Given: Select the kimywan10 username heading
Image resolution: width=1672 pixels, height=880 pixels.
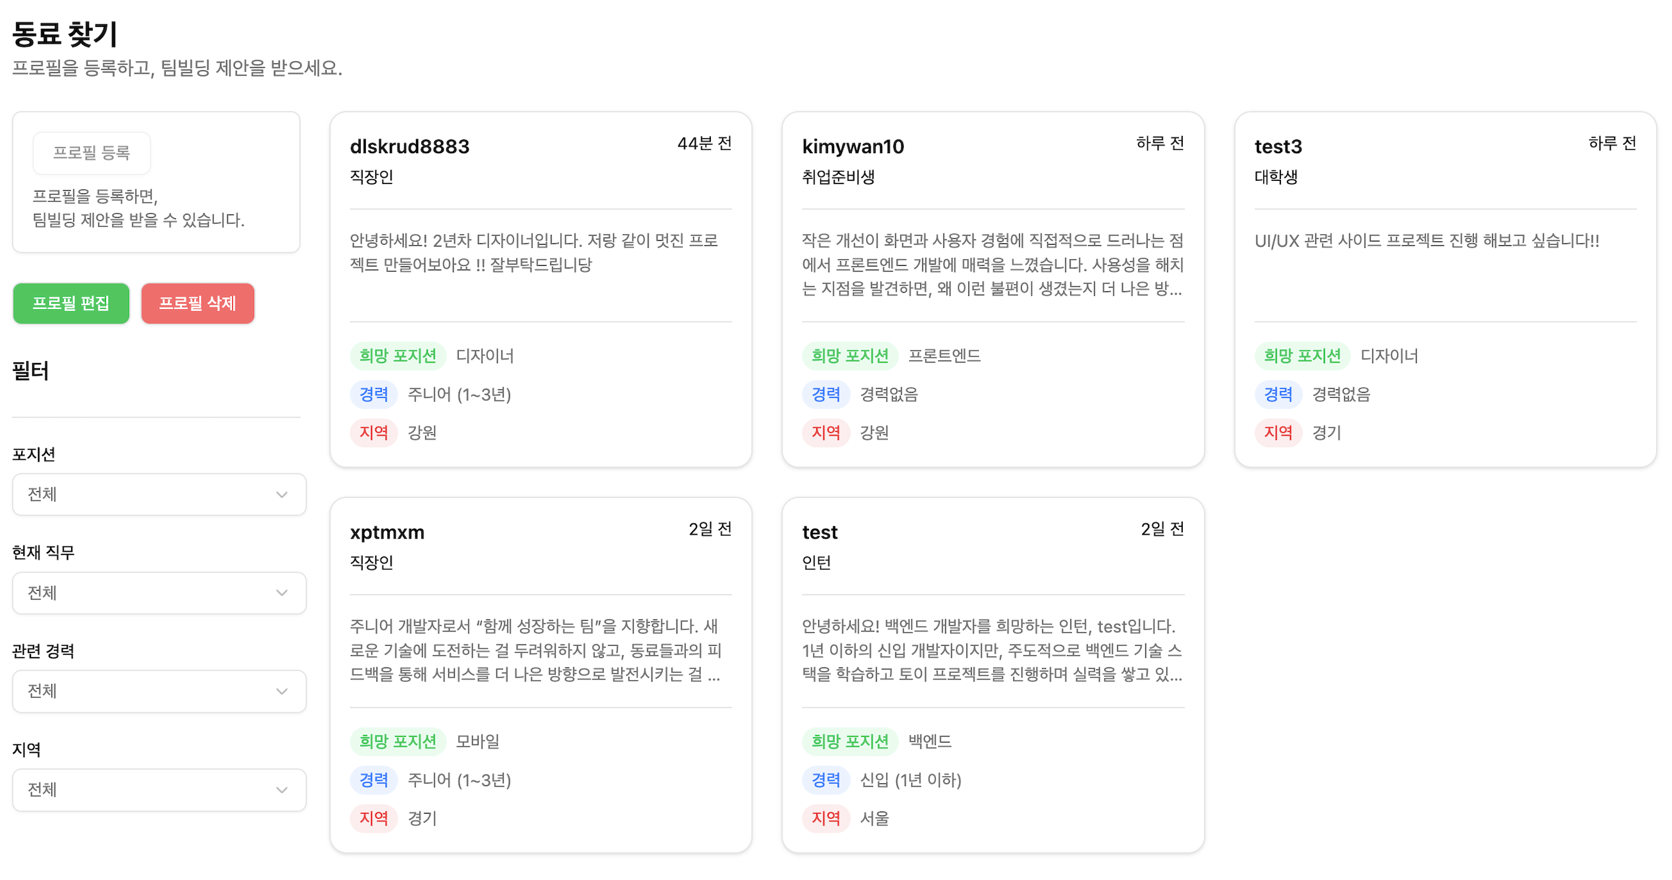Looking at the screenshot, I should point(853,147).
